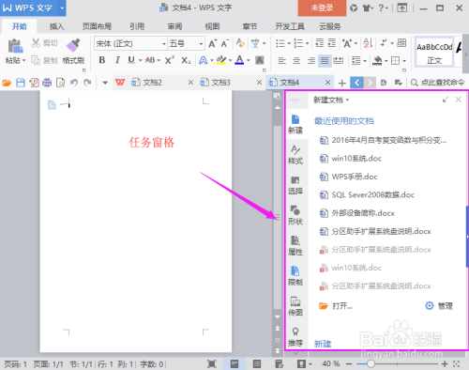This screenshot has width=469, height=370.
Task: Open the task pane Restrict (限制) icon
Action: [295, 276]
